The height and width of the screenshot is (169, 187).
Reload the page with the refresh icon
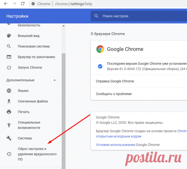pyautogui.click(x=23, y=4)
